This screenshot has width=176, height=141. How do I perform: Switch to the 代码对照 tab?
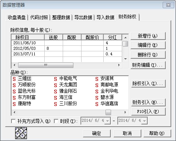[39, 17]
